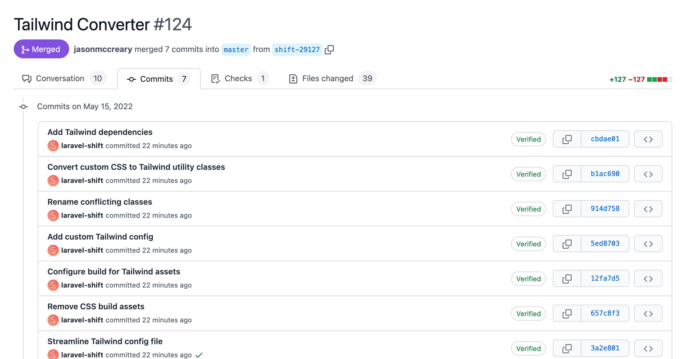Image resolution: width=686 pixels, height=359 pixels.
Task: Click laravel-shift avatar on Remove CSS build assets
Action: coord(53,320)
